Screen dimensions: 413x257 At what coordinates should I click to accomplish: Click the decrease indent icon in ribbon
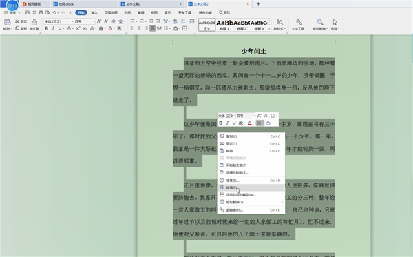(x=151, y=21)
